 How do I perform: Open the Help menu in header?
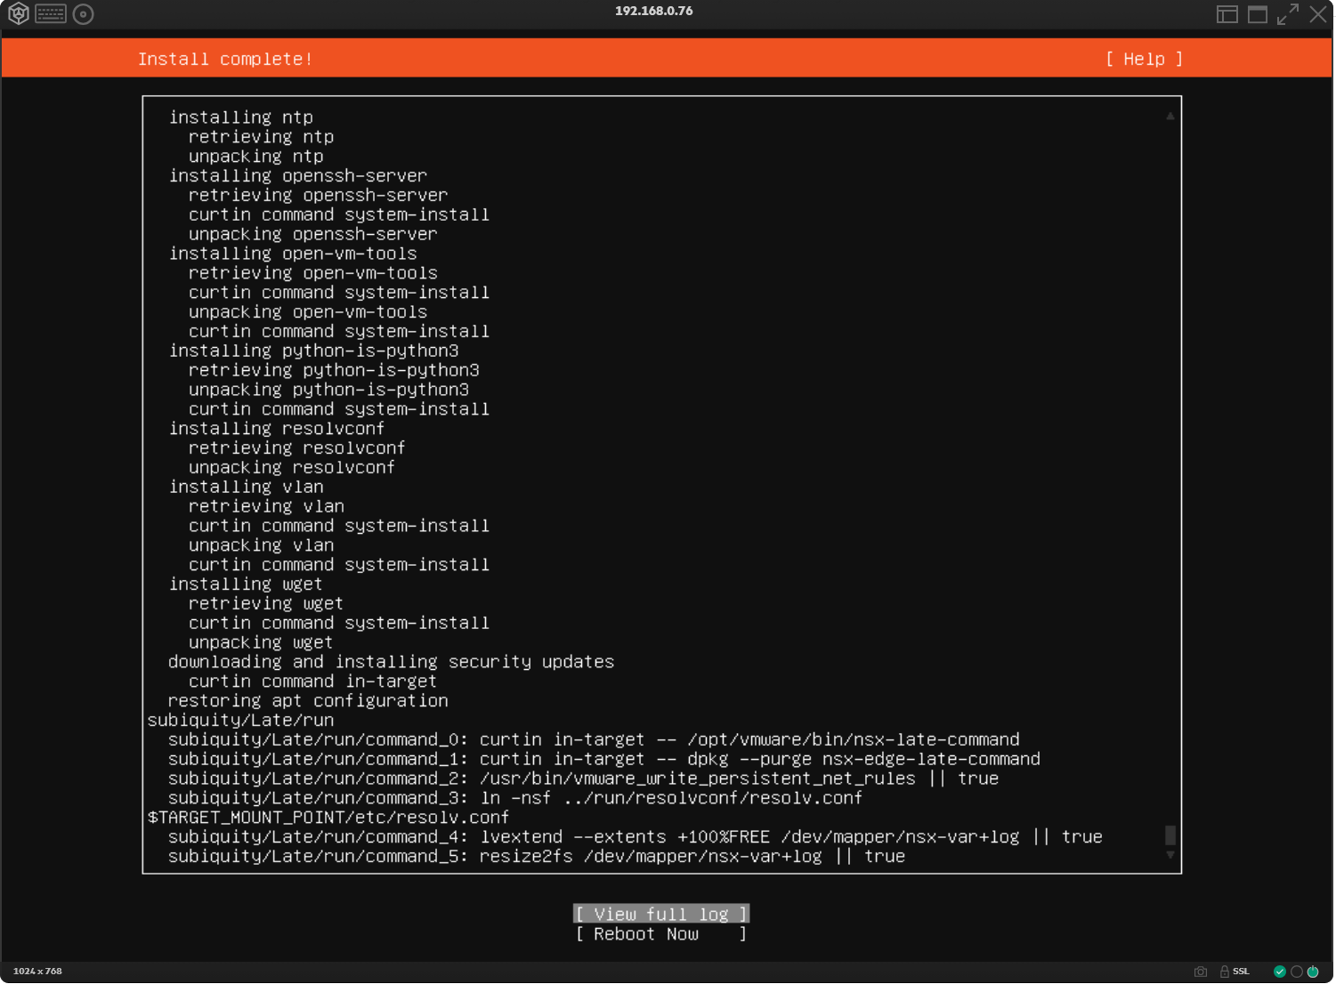point(1144,60)
